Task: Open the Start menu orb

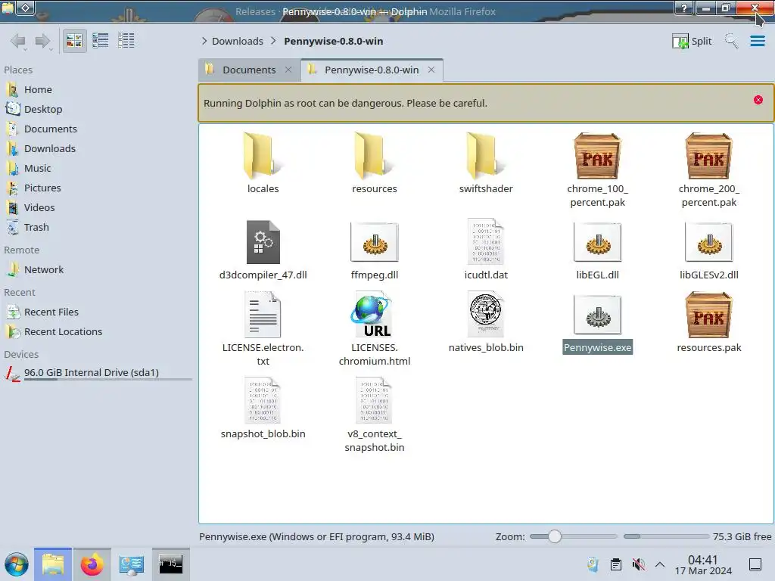Action: pyautogui.click(x=17, y=564)
